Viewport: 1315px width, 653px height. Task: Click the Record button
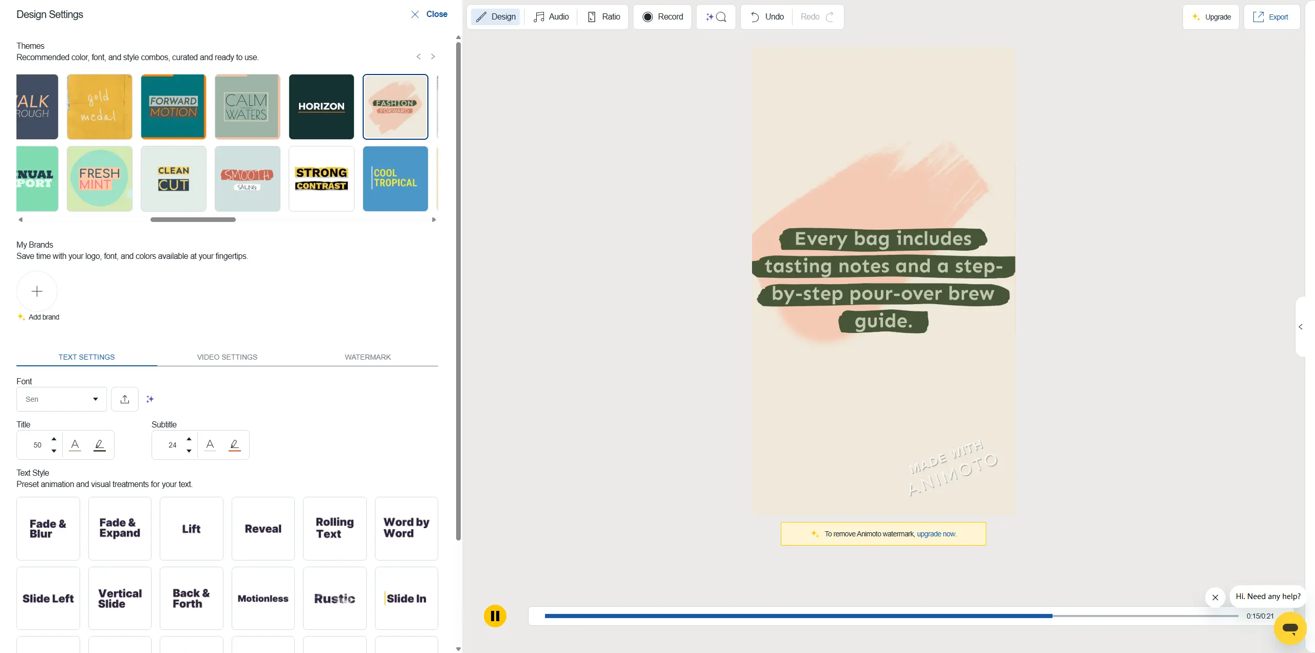663,17
